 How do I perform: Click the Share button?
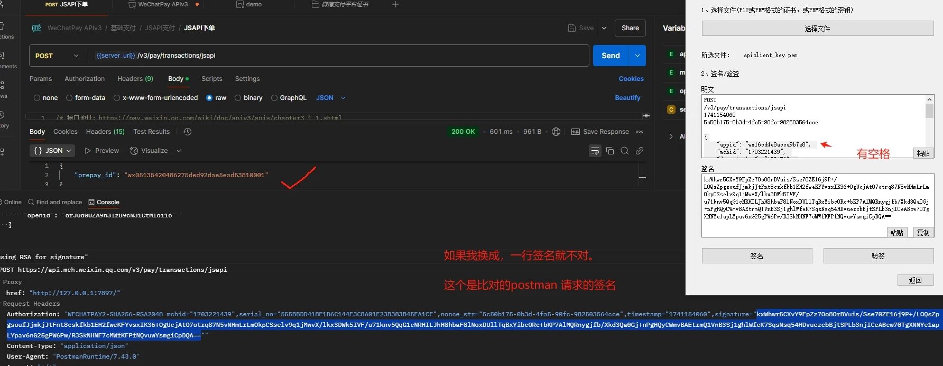pyautogui.click(x=630, y=28)
